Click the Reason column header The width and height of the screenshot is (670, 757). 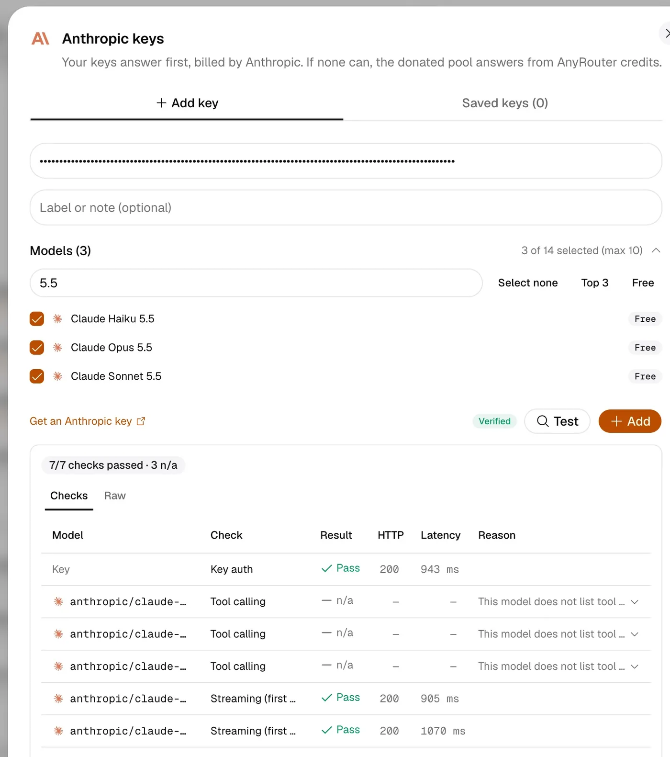(x=497, y=535)
